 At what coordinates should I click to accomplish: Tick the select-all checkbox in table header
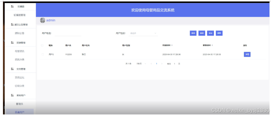click(42, 45)
